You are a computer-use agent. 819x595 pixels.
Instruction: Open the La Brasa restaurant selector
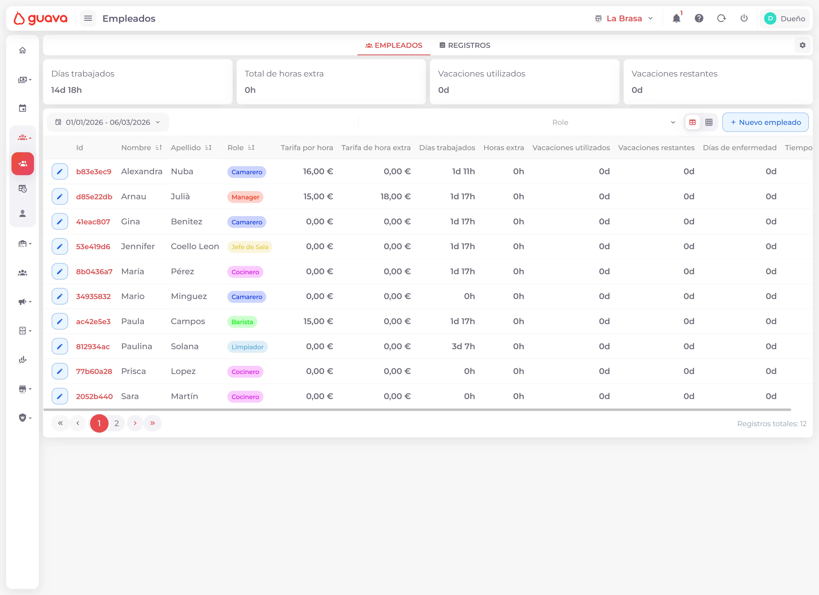[x=624, y=18]
